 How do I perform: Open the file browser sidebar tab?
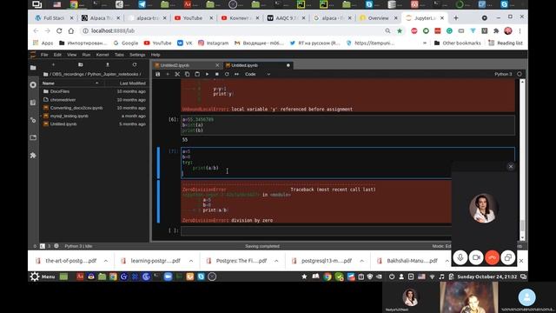(x=33, y=68)
